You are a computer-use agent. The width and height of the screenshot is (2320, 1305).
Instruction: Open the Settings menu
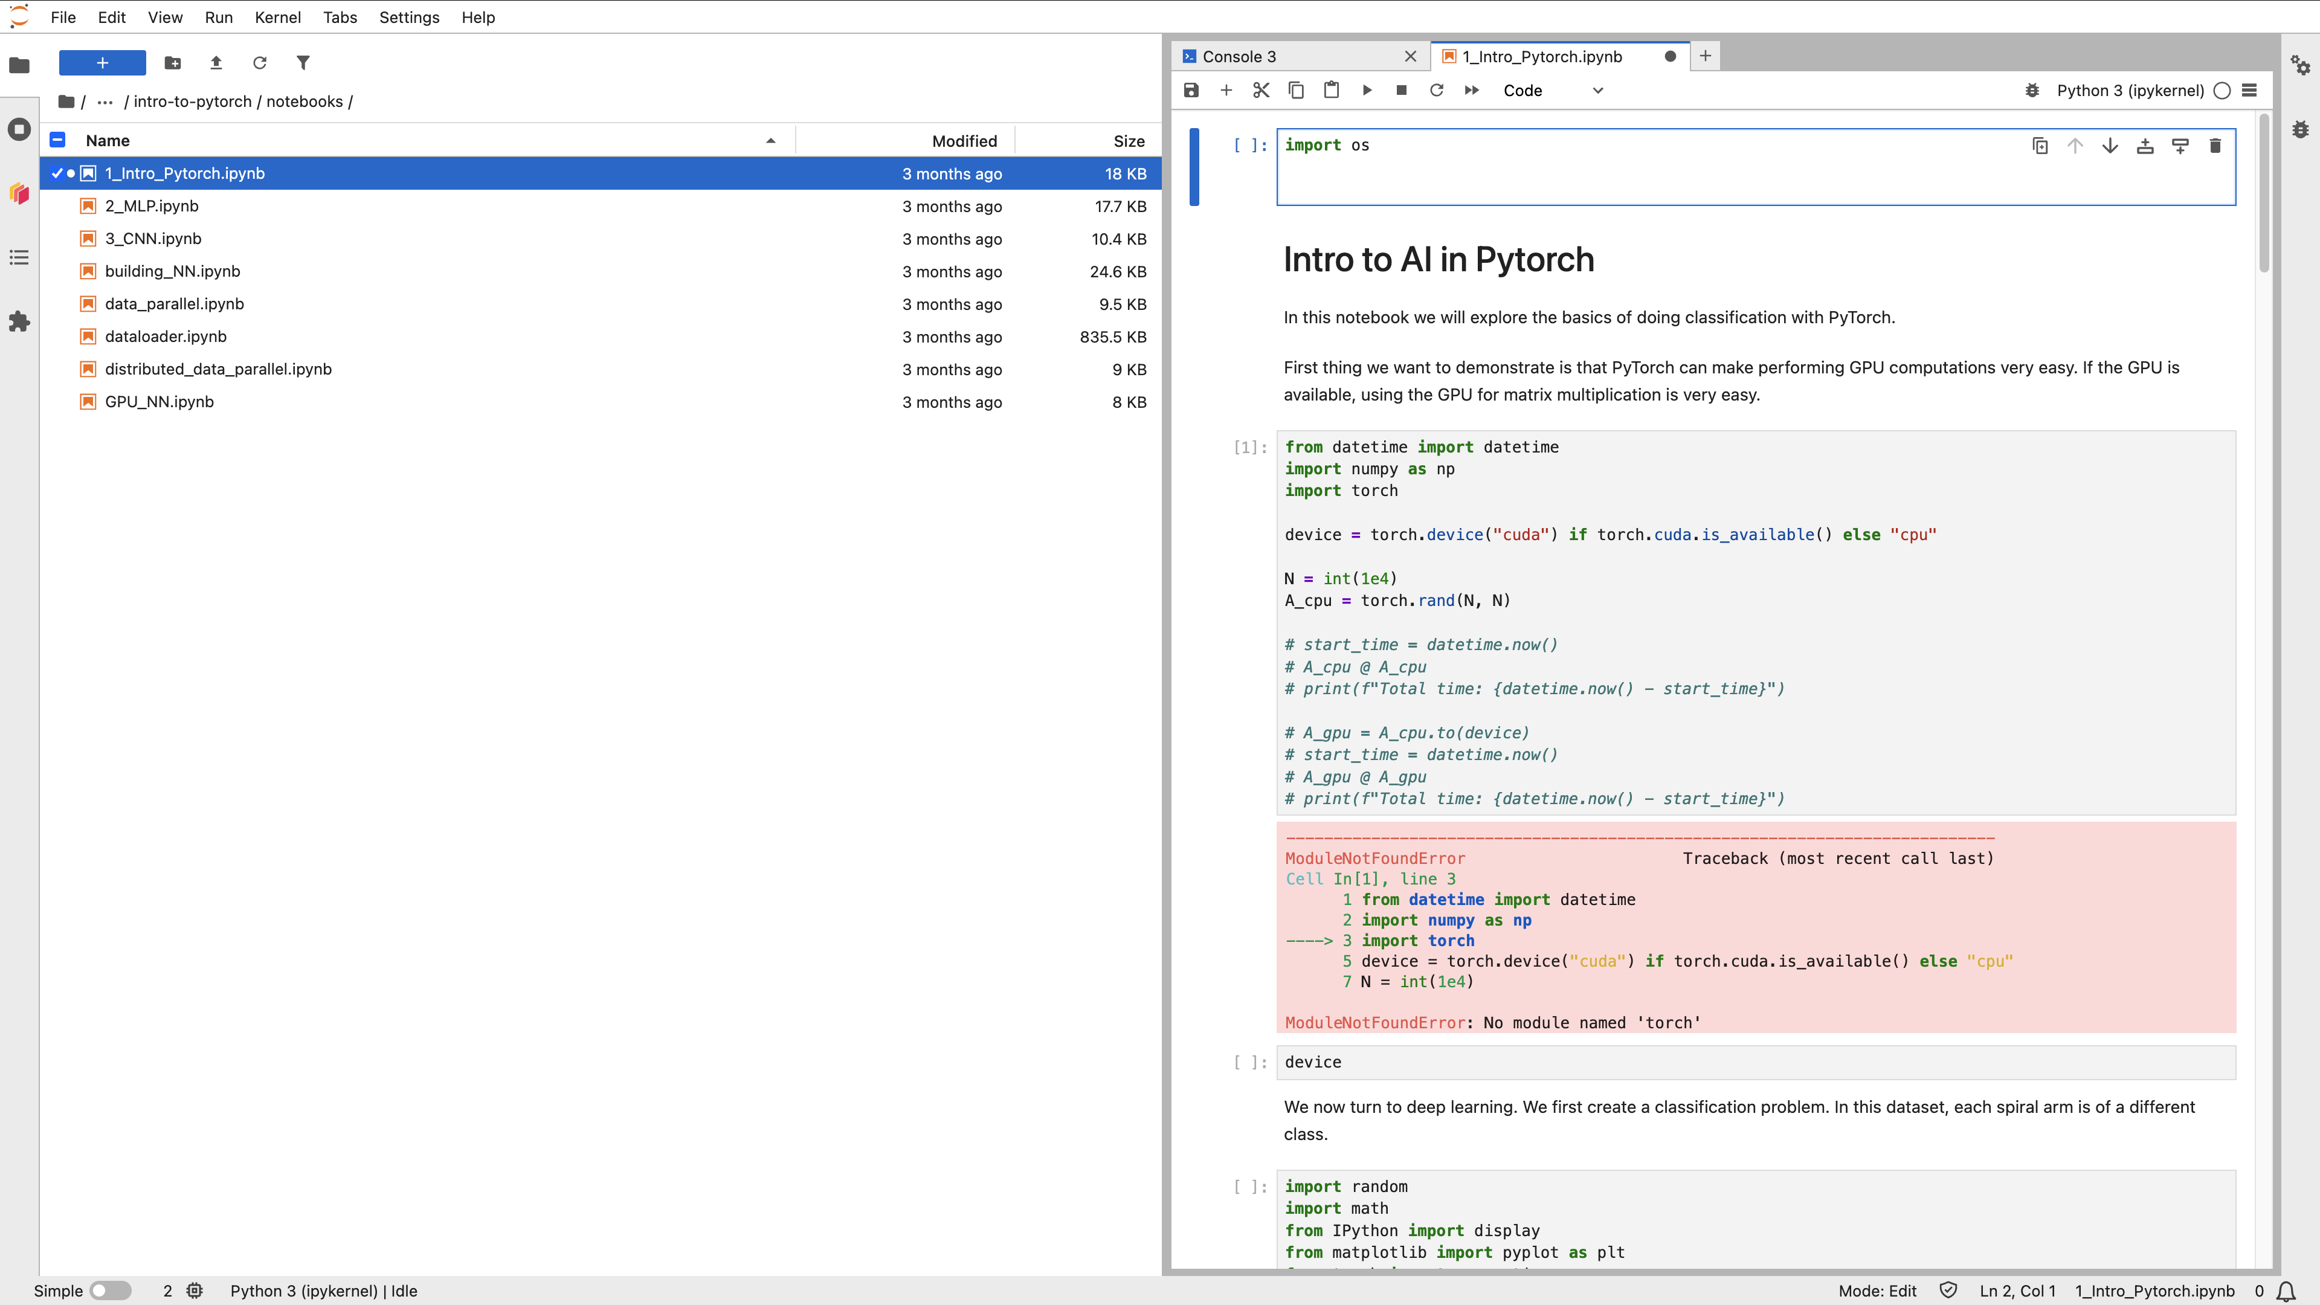tap(409, 17)
